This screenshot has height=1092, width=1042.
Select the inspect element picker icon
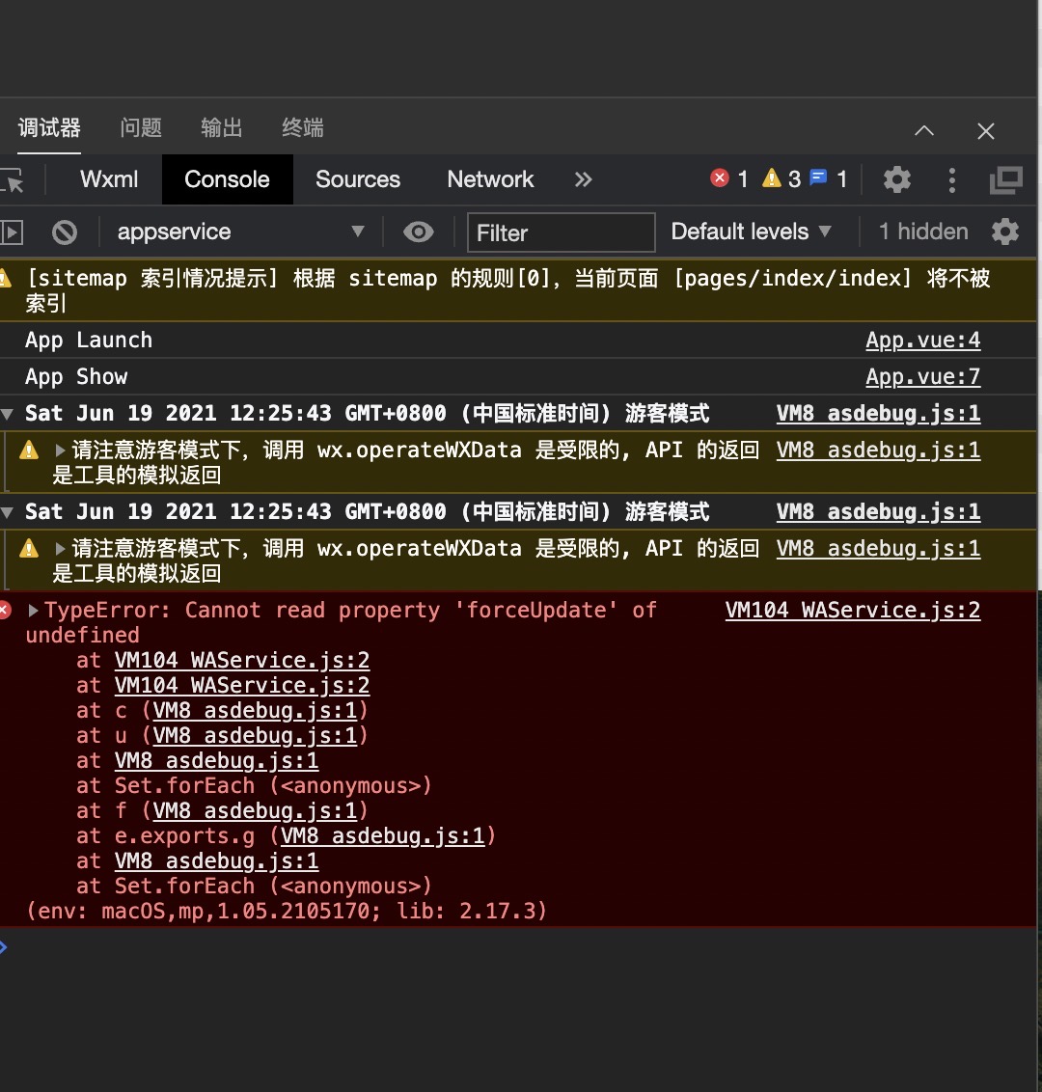[13, 180]
